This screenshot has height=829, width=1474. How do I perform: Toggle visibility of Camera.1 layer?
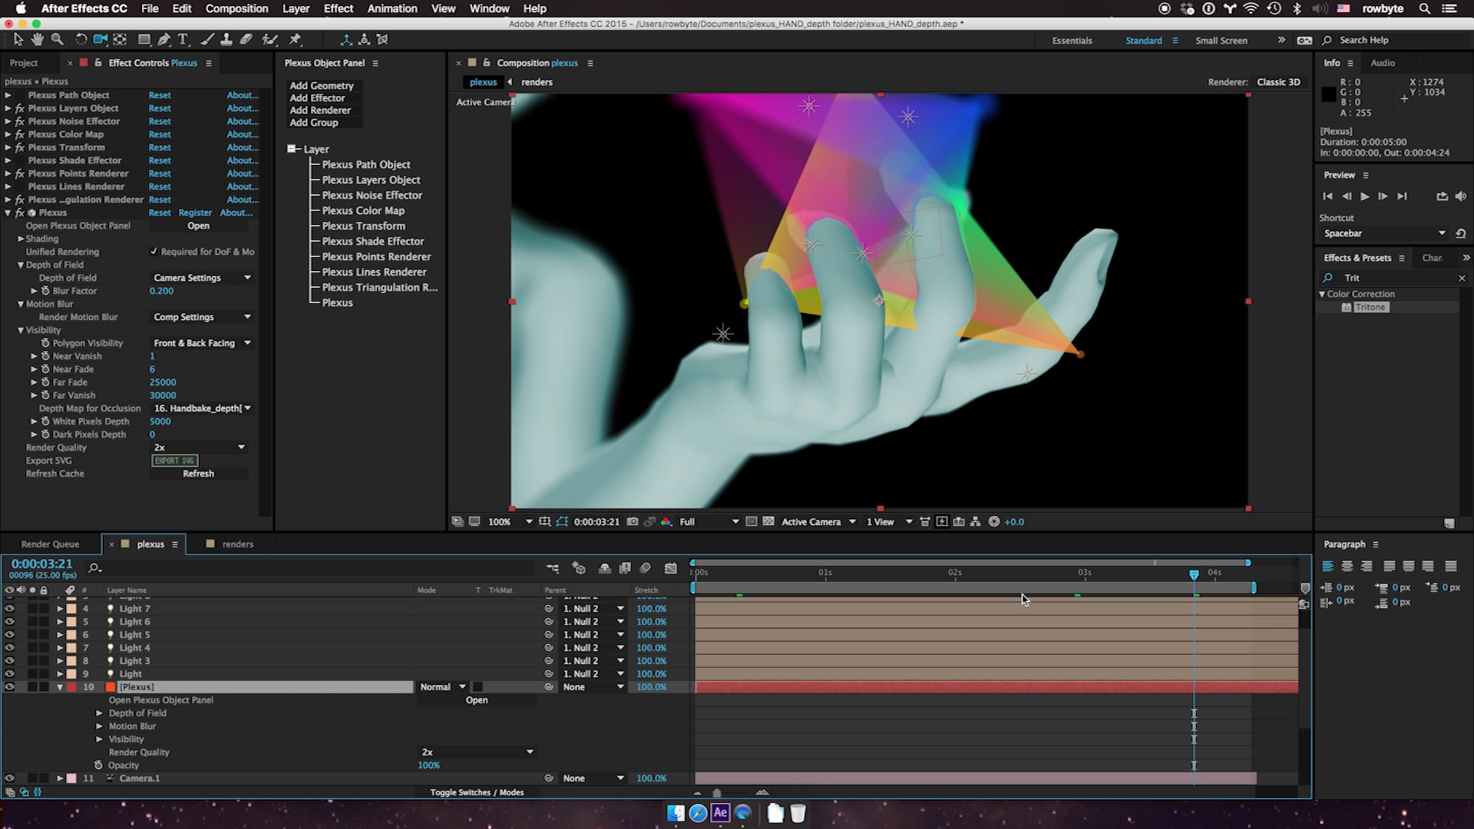9,778
